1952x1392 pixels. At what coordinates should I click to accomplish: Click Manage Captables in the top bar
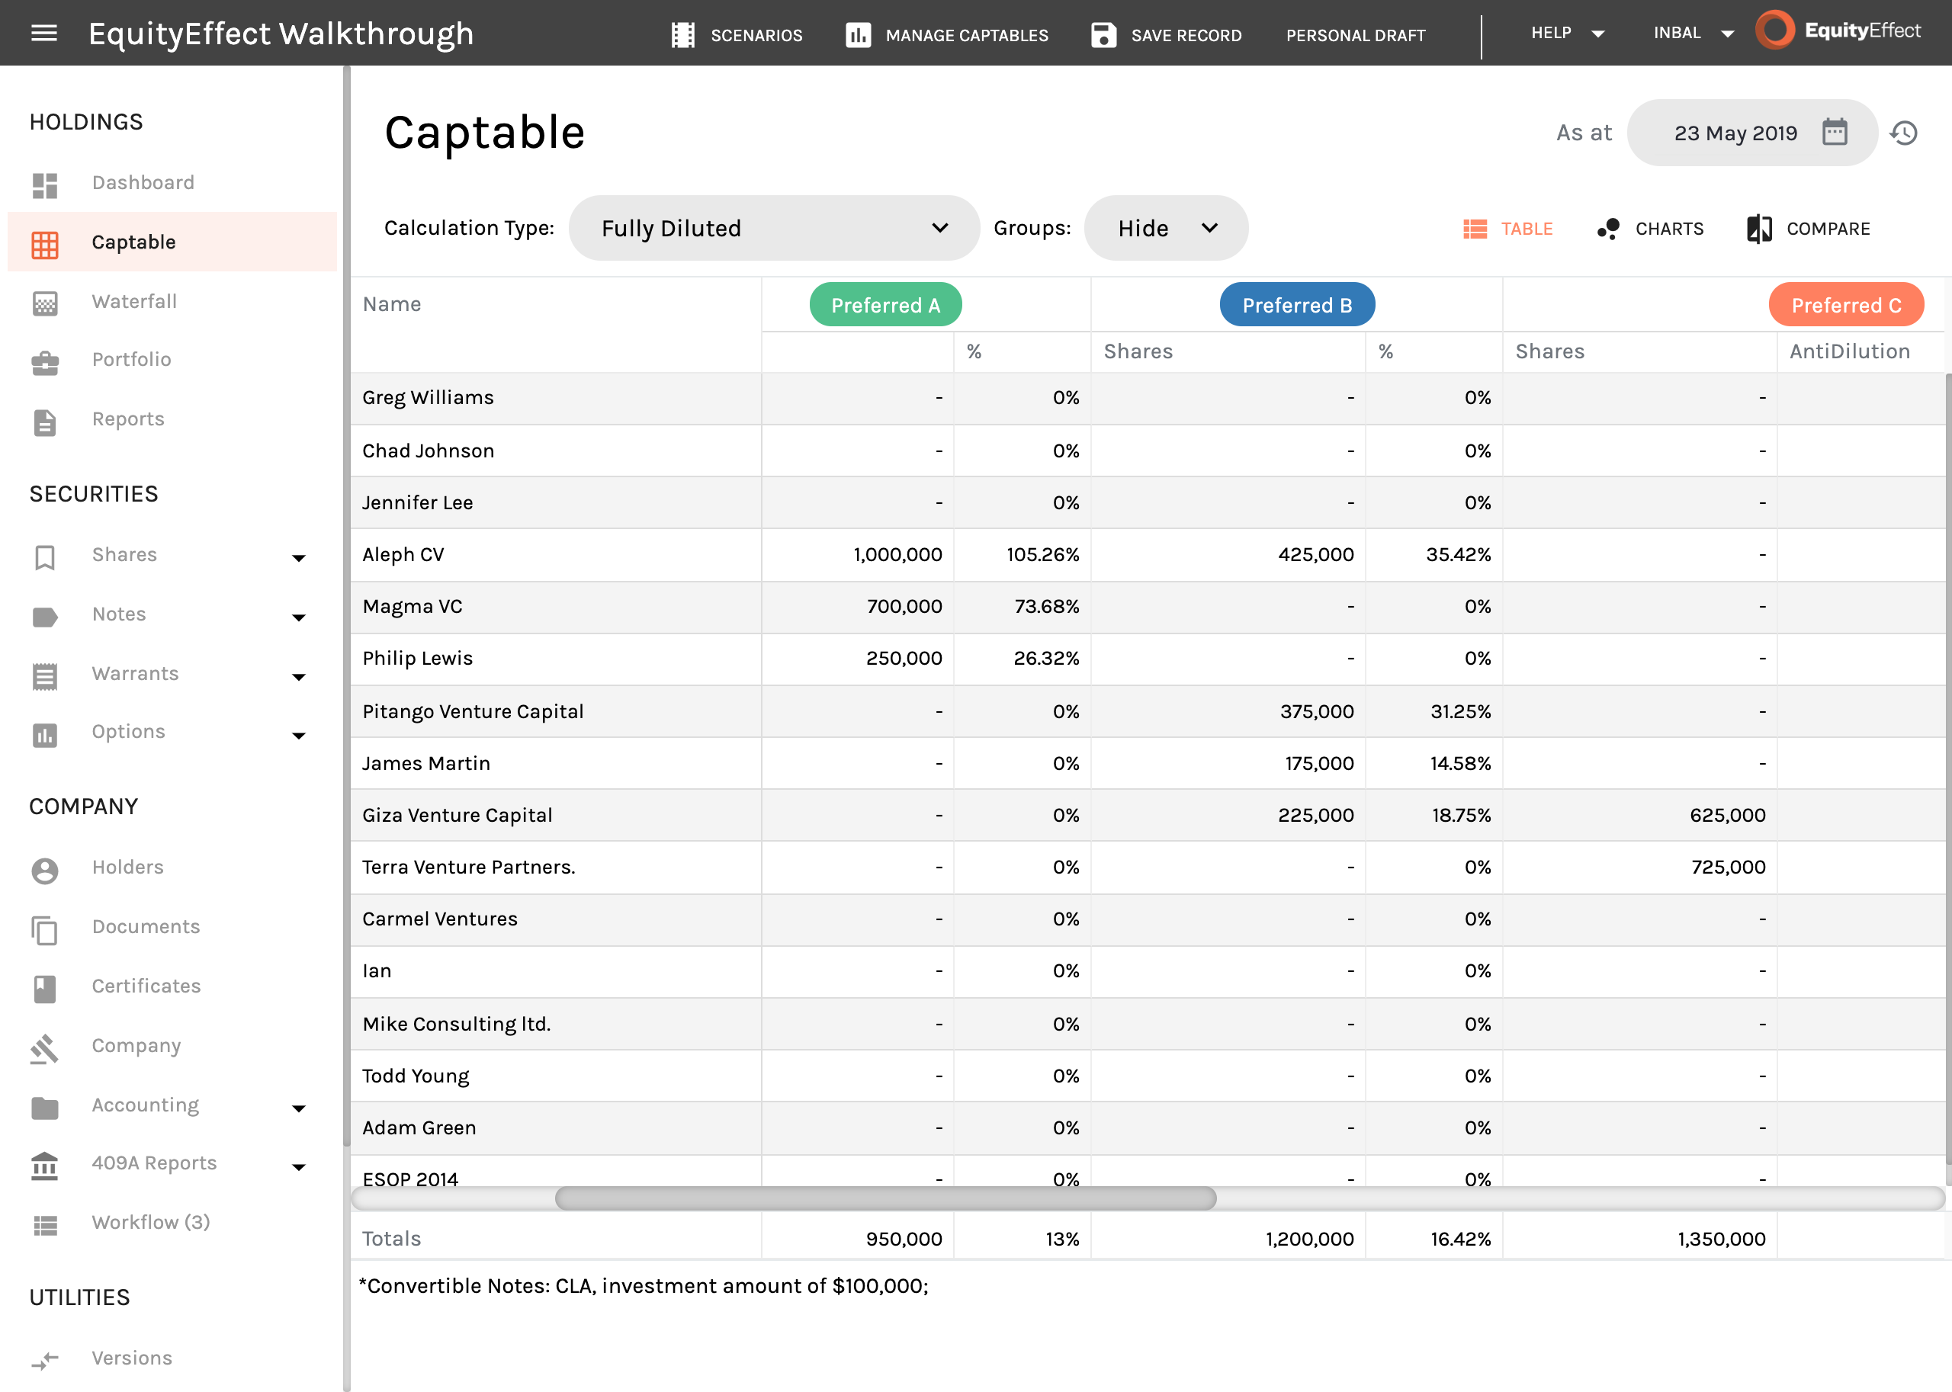click(966, 35)
